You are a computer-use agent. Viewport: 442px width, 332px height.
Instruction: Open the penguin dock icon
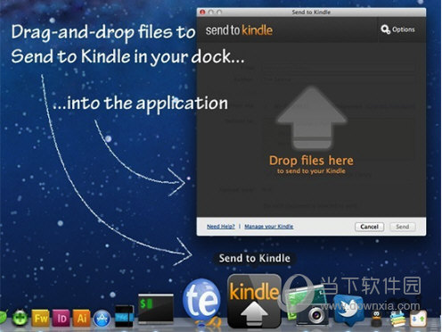pos(377,319)
